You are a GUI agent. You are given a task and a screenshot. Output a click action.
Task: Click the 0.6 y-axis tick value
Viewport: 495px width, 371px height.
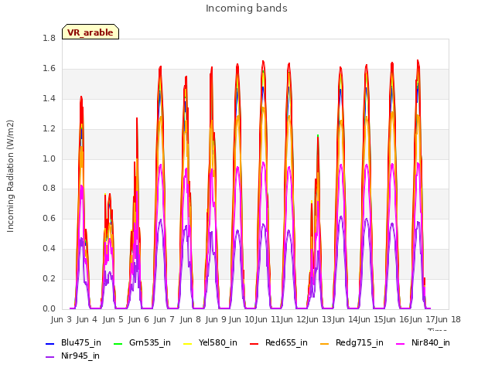click(49, 218)
